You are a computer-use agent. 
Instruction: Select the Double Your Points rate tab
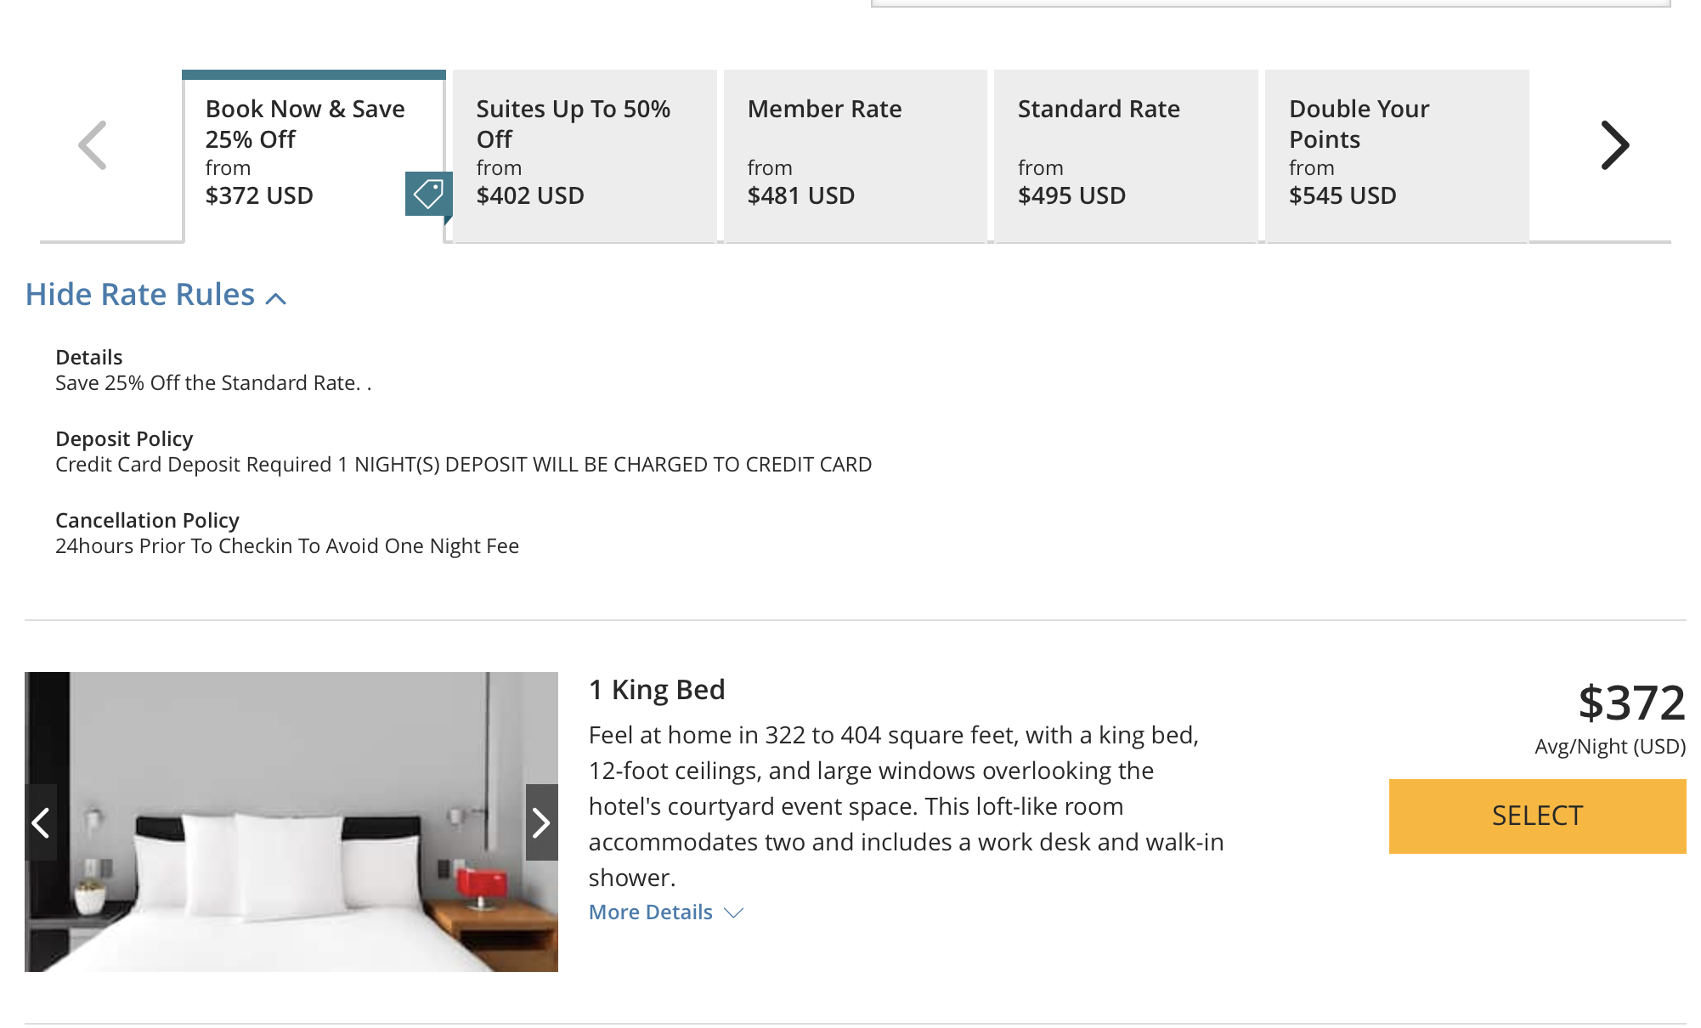click(x=1397, y=156)
